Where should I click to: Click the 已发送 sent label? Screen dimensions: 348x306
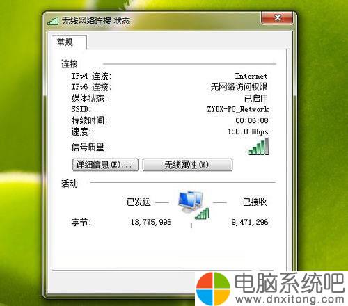coord(139,202)
